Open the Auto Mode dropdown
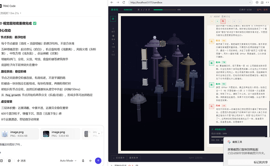The image size is (270, 166). 68,161
